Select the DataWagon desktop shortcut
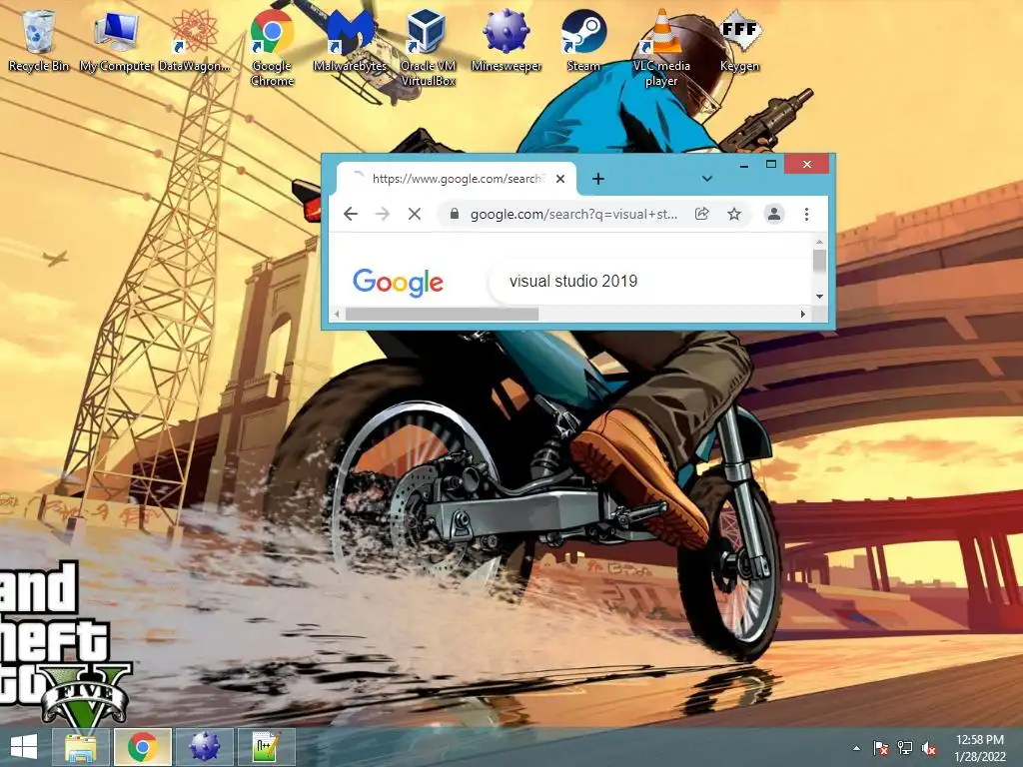 [194, 39]
